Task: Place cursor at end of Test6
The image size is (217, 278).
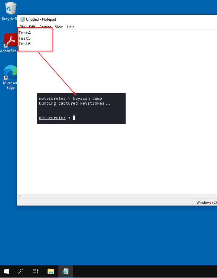Action: pyautogui.click(x=31, y=44)
